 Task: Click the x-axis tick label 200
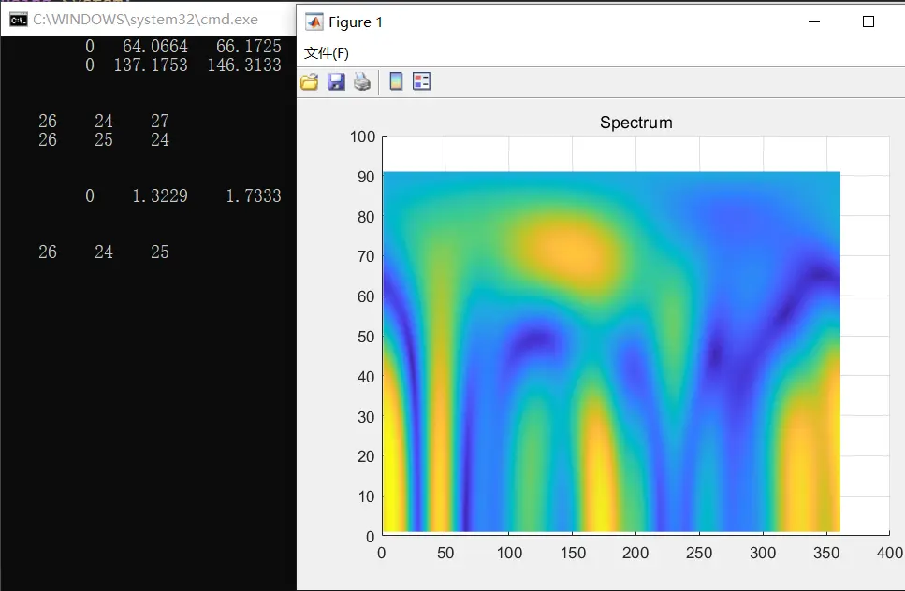click(635, 553)
